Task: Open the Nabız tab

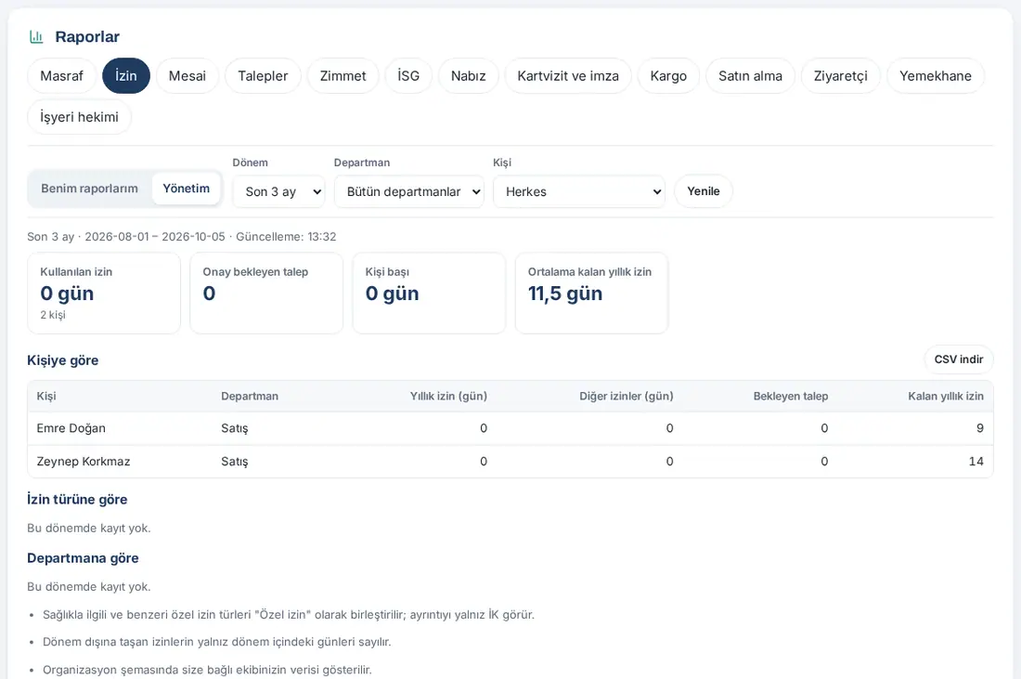Action: point(469,75)
